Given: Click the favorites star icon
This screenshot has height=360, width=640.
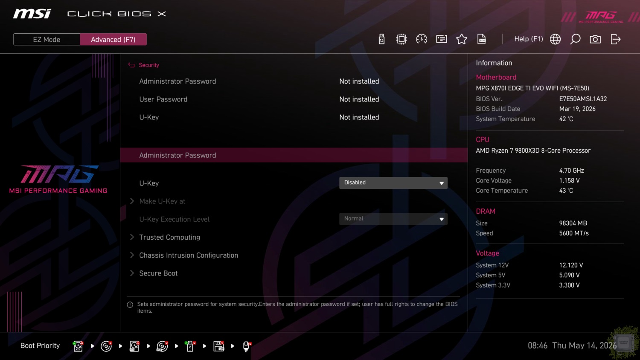Looking at the screenshot, I should pos(462,39).
